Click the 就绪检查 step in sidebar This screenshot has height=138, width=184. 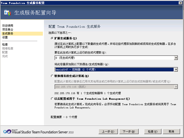(x=8, y=48)
